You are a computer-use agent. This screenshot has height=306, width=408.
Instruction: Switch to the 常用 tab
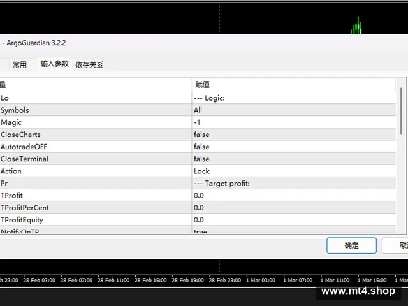(x=20, y=64)
